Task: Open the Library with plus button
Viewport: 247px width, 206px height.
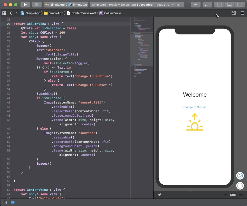Action: click(x=196, y=5)
